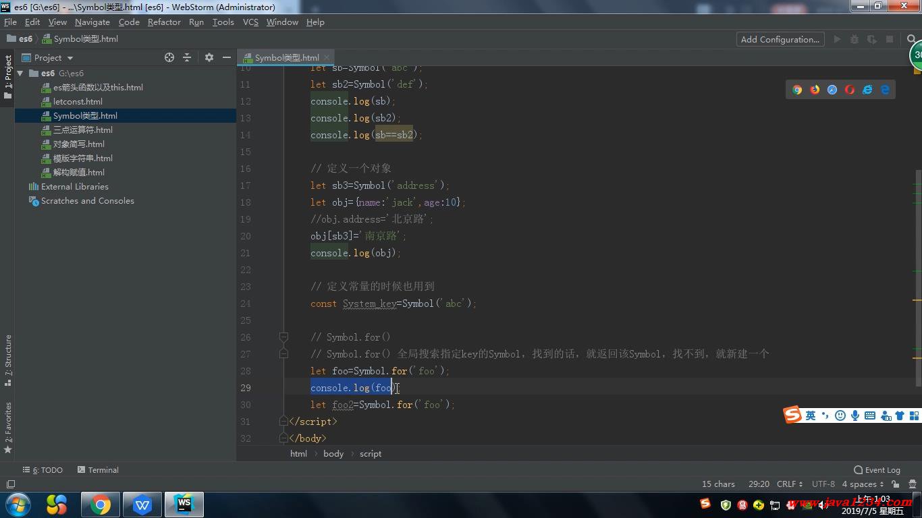Click the locate-file crosshair icon in Project panel
This screenshot has width=922, height=518.
tap(169, 57)
